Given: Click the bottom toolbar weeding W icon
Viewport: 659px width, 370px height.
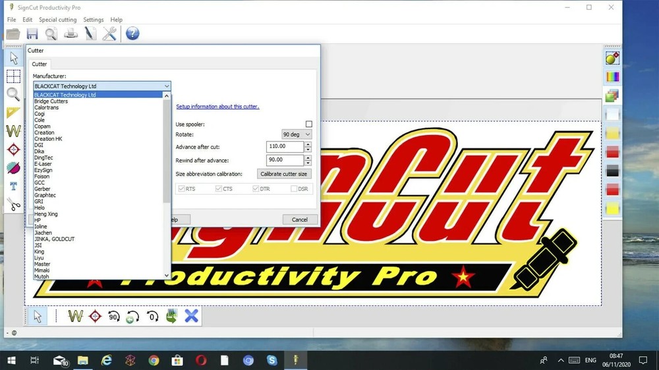Looking at the screenshot, I should click(75, 316).
